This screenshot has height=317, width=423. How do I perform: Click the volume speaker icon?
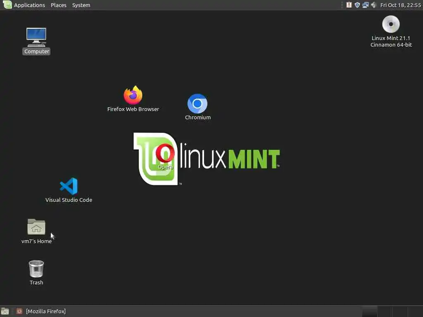[x=373, y=5]
